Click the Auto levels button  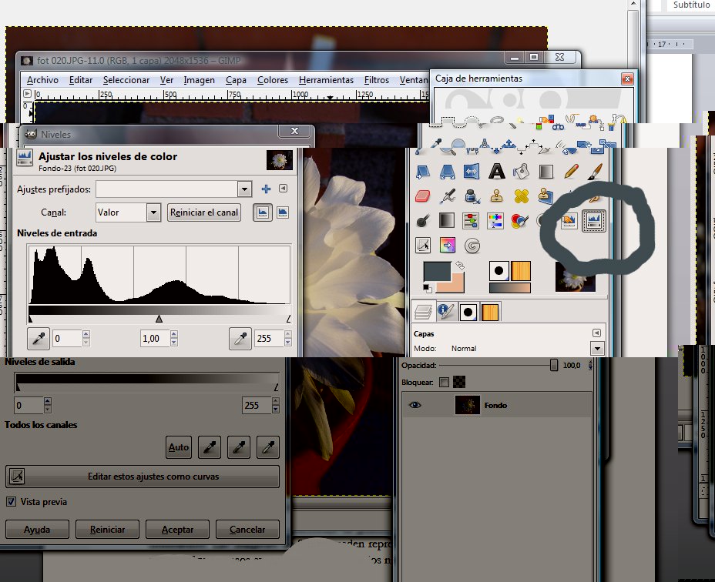[x=178, y=447]
